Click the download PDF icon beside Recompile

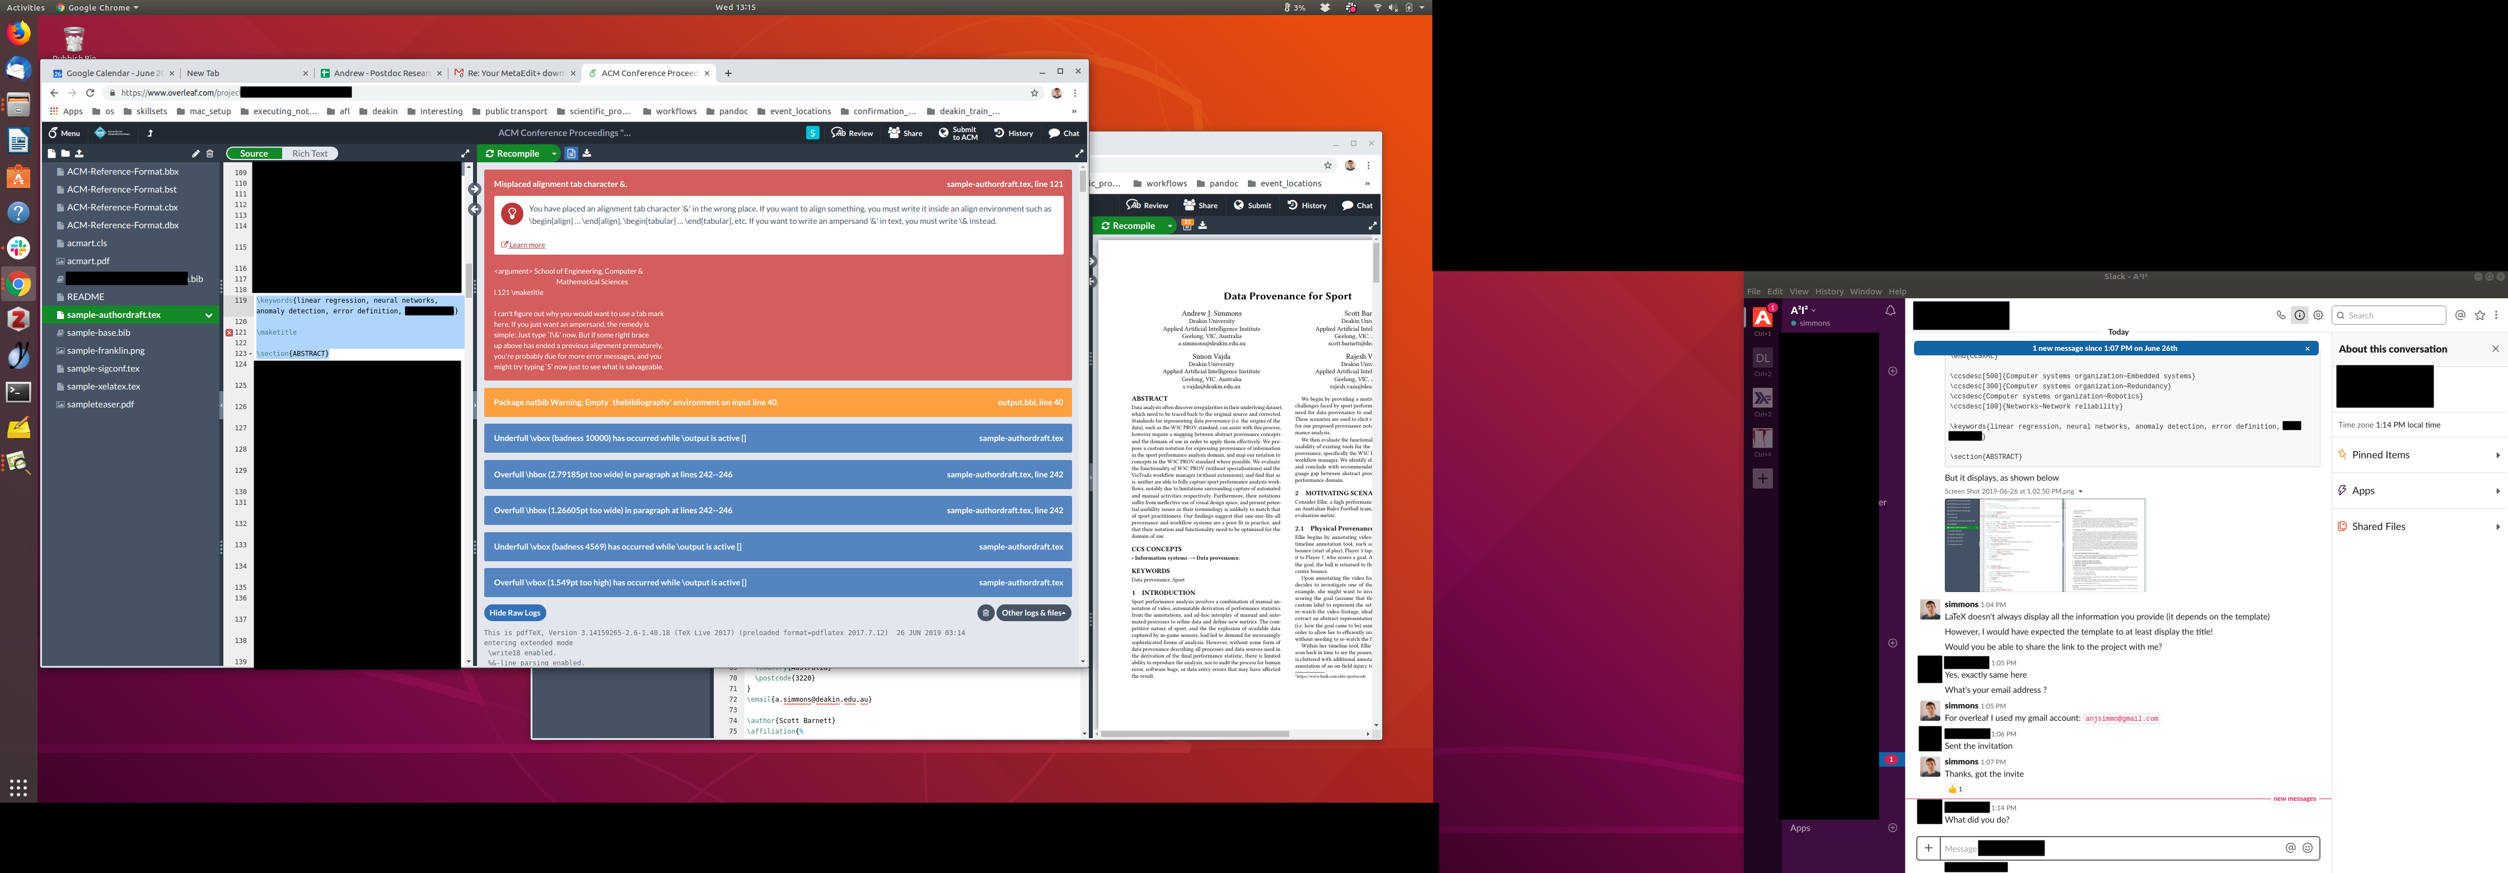point(587,154)
